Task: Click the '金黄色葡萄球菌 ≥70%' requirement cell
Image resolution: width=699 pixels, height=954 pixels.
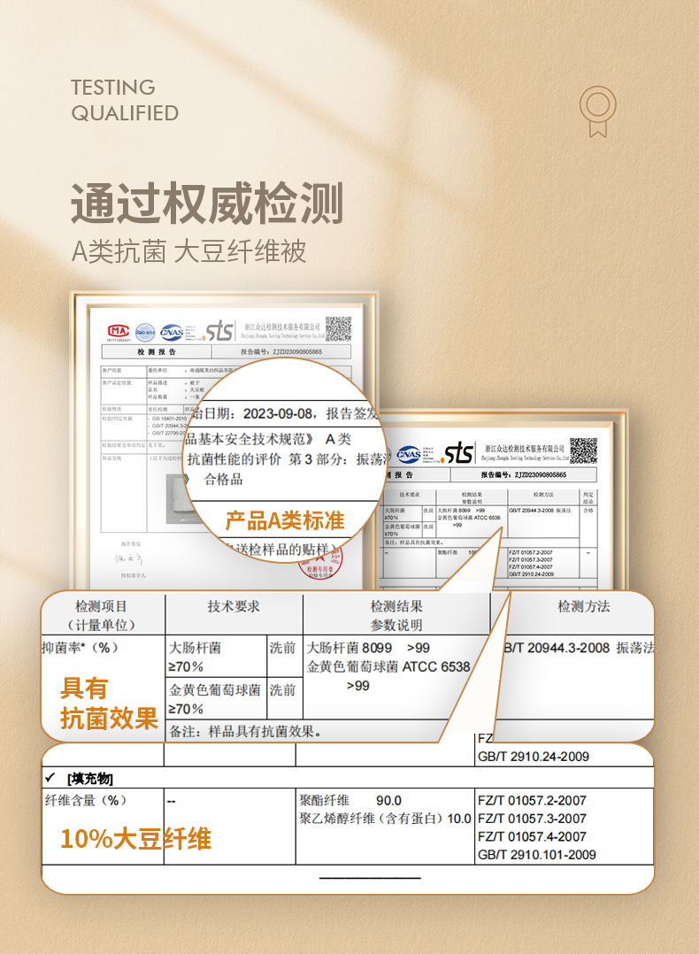Action: (214, 699)
